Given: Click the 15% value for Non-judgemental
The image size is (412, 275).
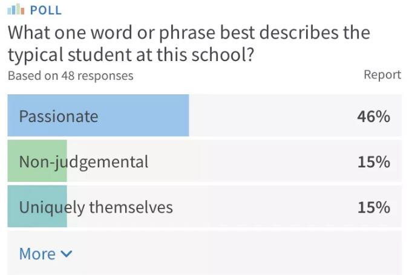Looking at the screenshot, I should click(x=373, y=162).
